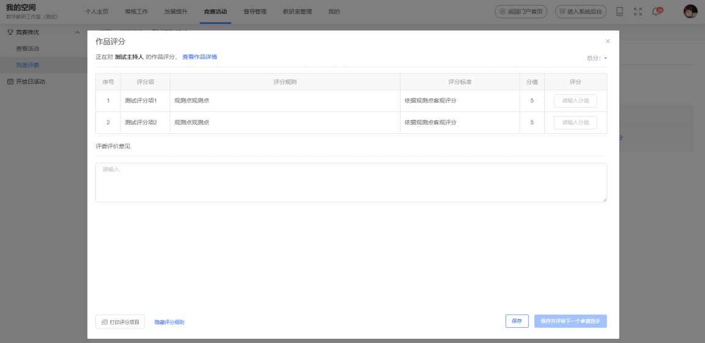Click the 评分标准 column header

pos(460,83)
